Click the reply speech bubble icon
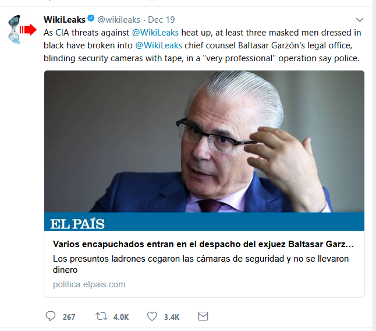This screenshot has height=331, width=376. (51, 316)
